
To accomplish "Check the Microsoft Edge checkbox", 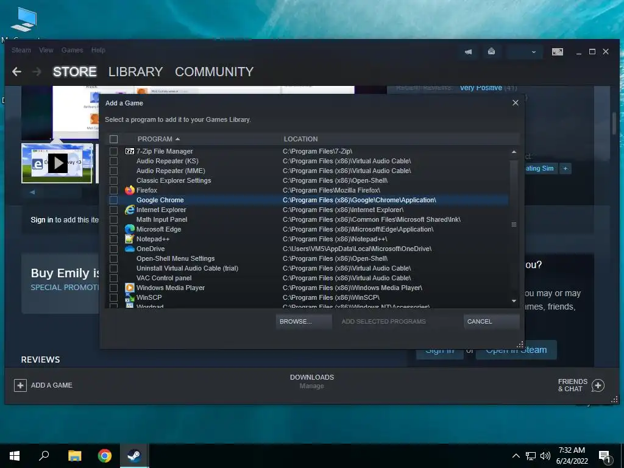I will pyautogui.click(x=113, y=229).
